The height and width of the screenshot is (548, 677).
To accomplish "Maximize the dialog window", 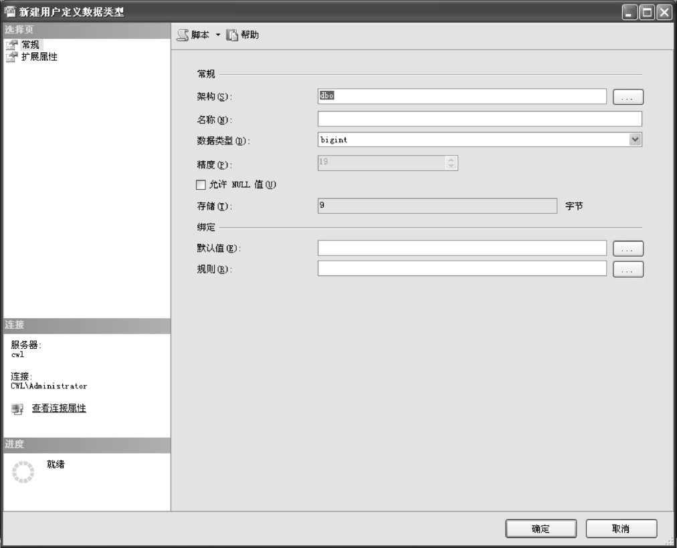I will point(647,13).
